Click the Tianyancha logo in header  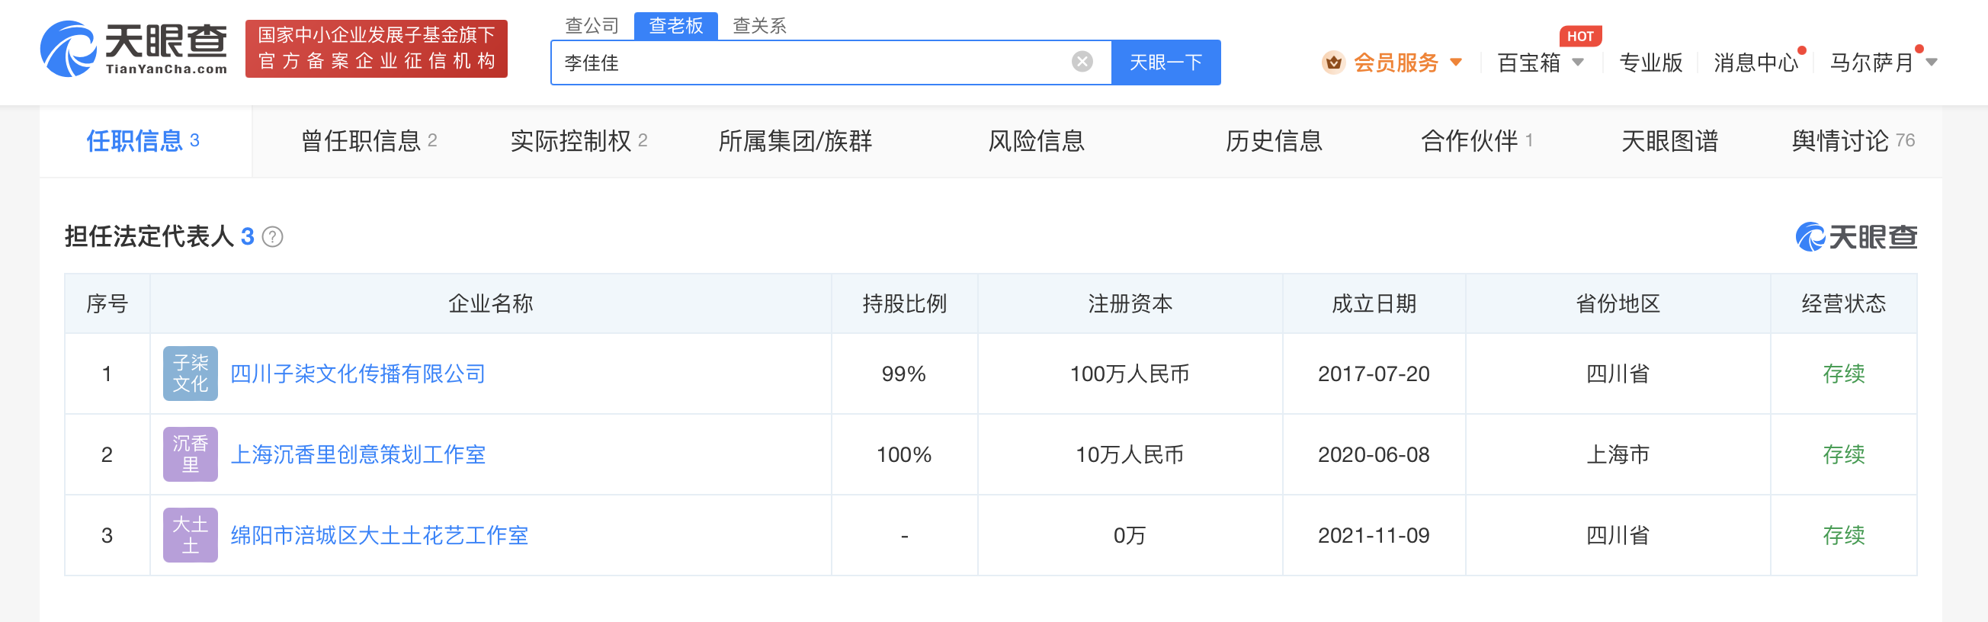(x=134, y=49)
